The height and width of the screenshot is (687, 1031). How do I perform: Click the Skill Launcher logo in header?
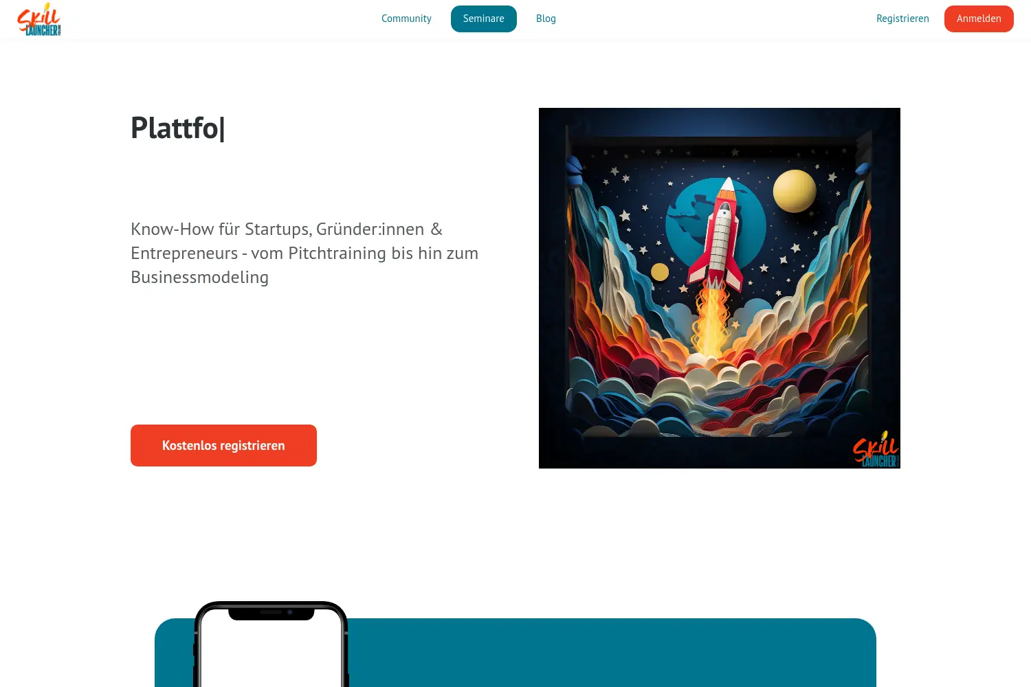click(x=39, y=19)
